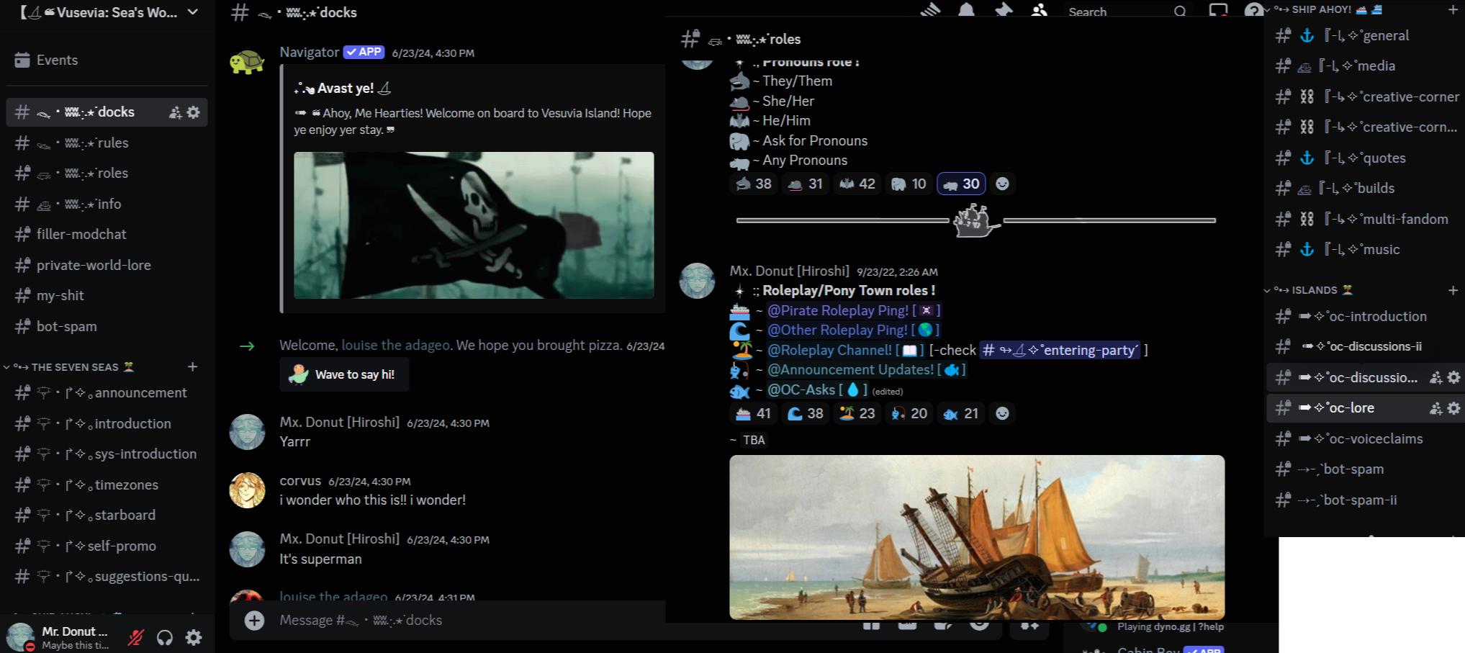
Task: Open private-world-lore channel
Action: 107,266
